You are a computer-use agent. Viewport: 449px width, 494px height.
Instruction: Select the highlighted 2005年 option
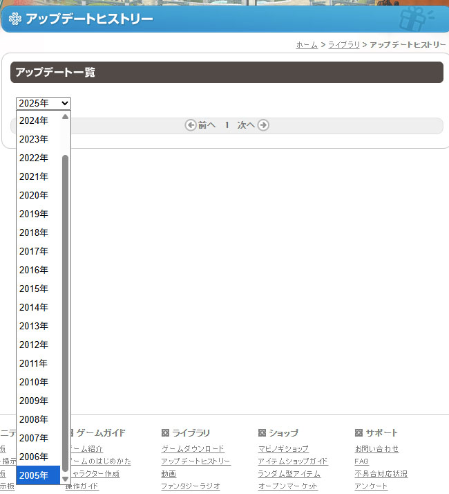[x=38, y=475]
